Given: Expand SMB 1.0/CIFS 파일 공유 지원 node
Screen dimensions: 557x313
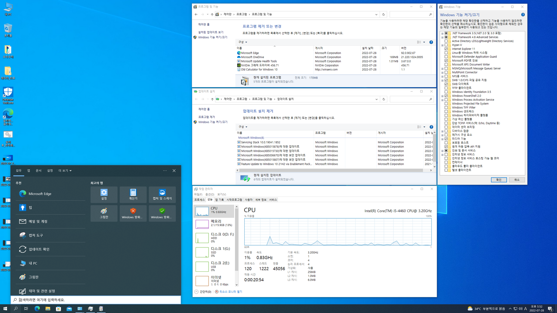Looking at the screenshot, I should [442, 80].
